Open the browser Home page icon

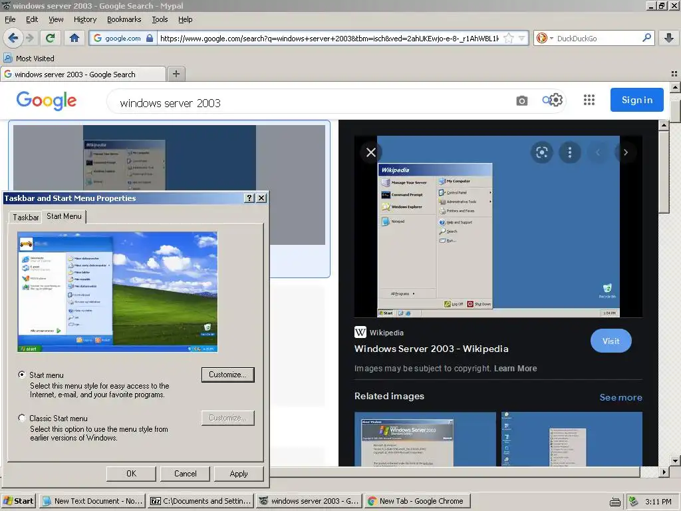click(x=74, y=38)
